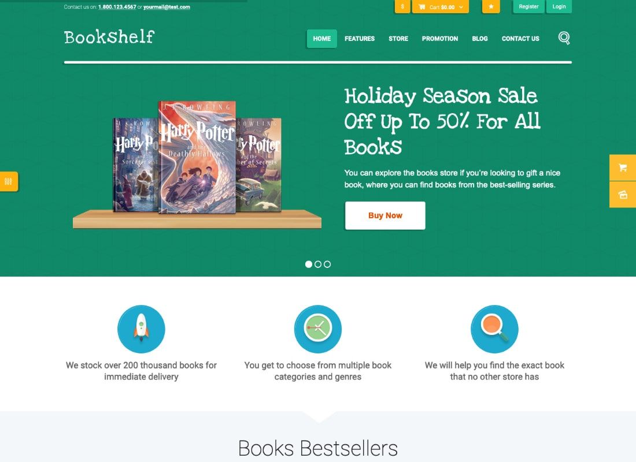
Task: Click the rocket delivery icon
Action: 141,329
